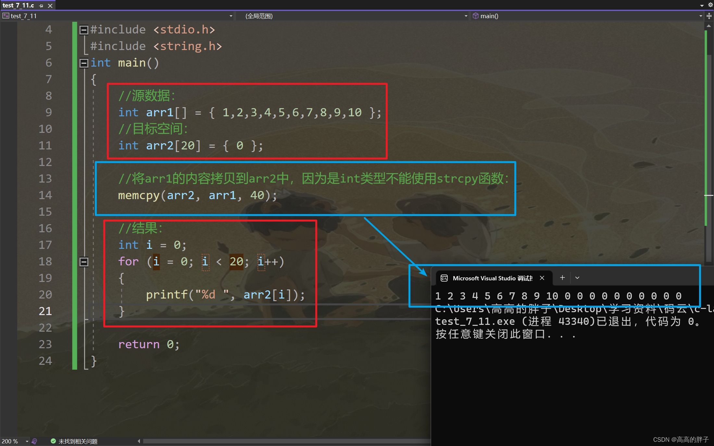
Task: Collapse the #include region on line 4
Action: tap(84, 30)
